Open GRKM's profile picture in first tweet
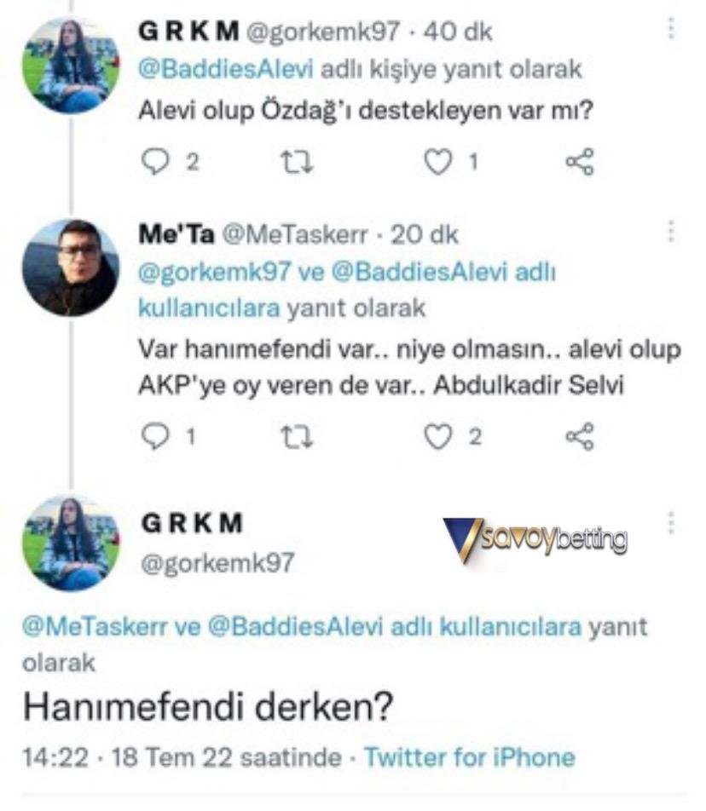Viewport: 706px width, 811px height. [x=70, y=66]
